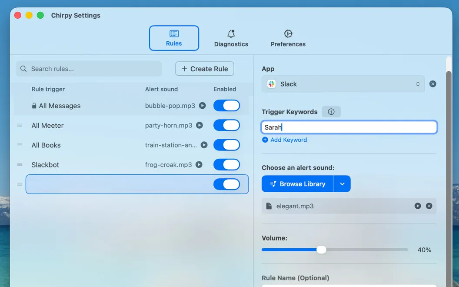Viewport: 459px width, 287px height.
Task: Click the party-horn.mp3 file name
Action: pyautogui.click(x=169, y=125)
